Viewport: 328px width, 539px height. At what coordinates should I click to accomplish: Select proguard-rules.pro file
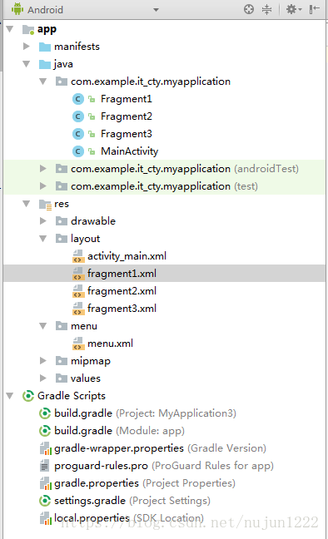click(x=164, y=466)
